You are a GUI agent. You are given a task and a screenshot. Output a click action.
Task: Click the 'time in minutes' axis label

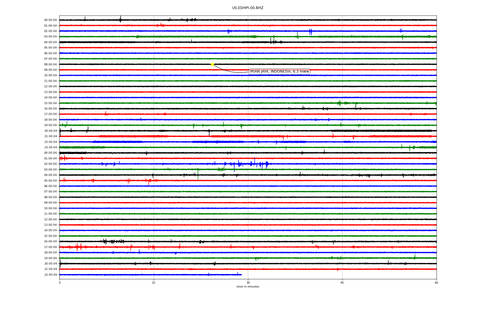tap(248, 287)
